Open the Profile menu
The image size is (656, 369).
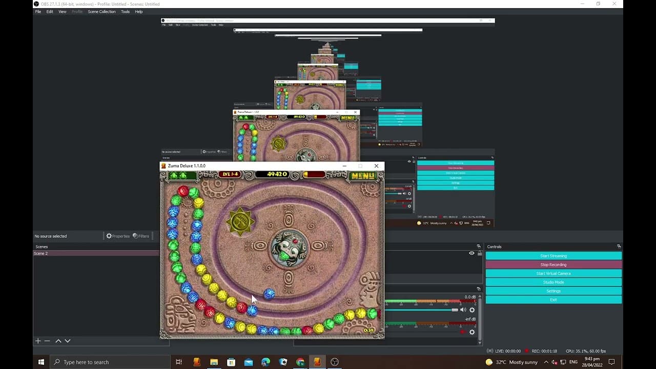click(77, 12)
